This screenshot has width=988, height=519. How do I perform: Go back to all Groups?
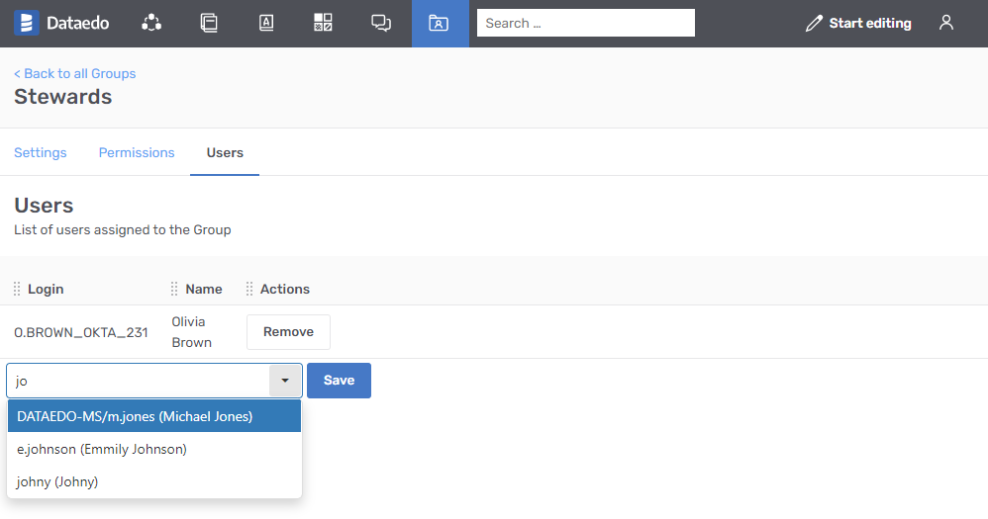pos(75,73)
